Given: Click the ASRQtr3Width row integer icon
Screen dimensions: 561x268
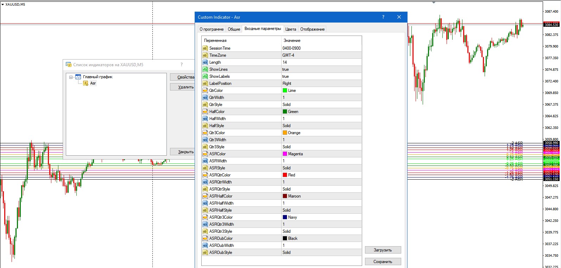Looking at the screenshot, I should 205,224.
